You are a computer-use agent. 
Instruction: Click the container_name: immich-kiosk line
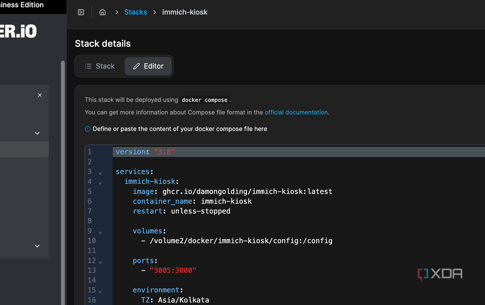(192, 201)
